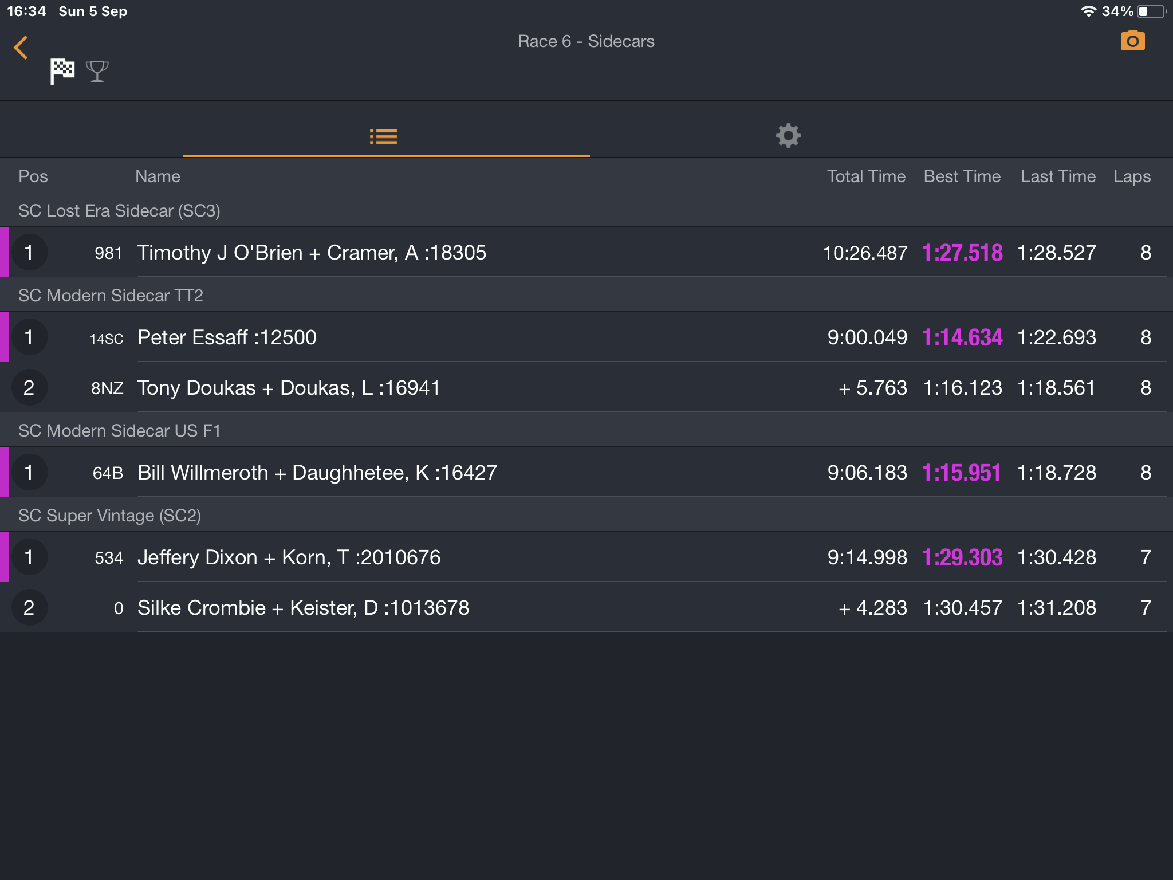Open Bill Willmeroth + Daughhetee, K entry
The height and width of the screenshot is (880, 1173).
[x=586, y=472]
